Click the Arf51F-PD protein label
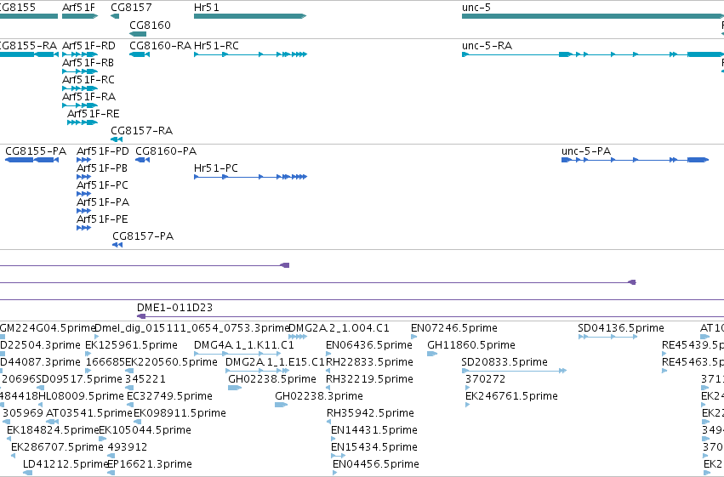The image size is (724, 477). coord(102,151)
